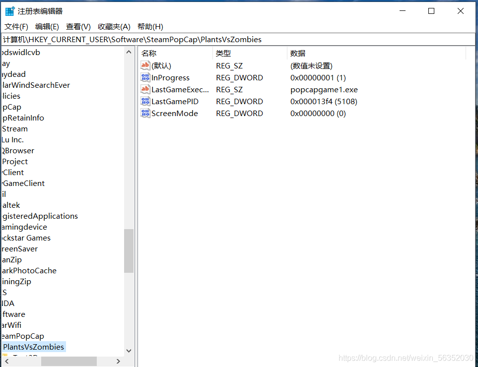The image size is (478, 367).
Task: Open the 收藏夹(A) menu
Action: [x=114, y=27]
